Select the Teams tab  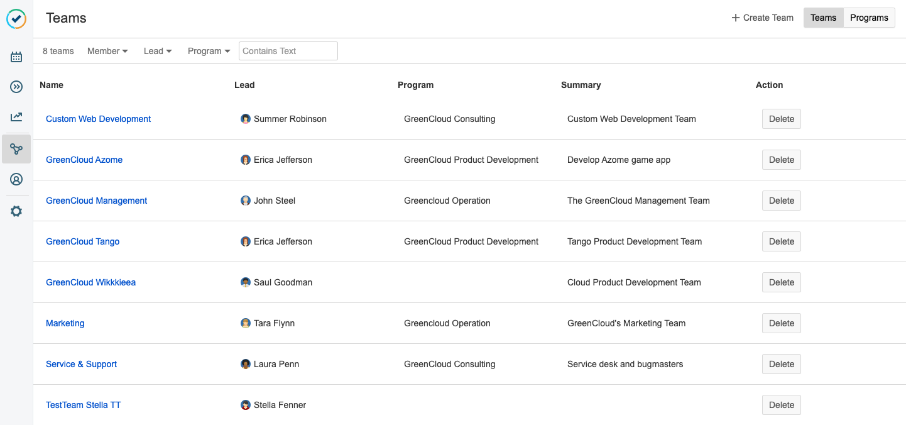(823, 18)
